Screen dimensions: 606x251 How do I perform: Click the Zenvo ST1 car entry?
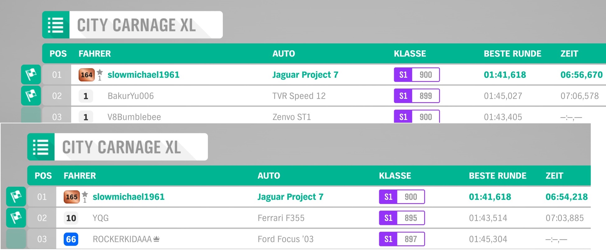coord(292,117)
